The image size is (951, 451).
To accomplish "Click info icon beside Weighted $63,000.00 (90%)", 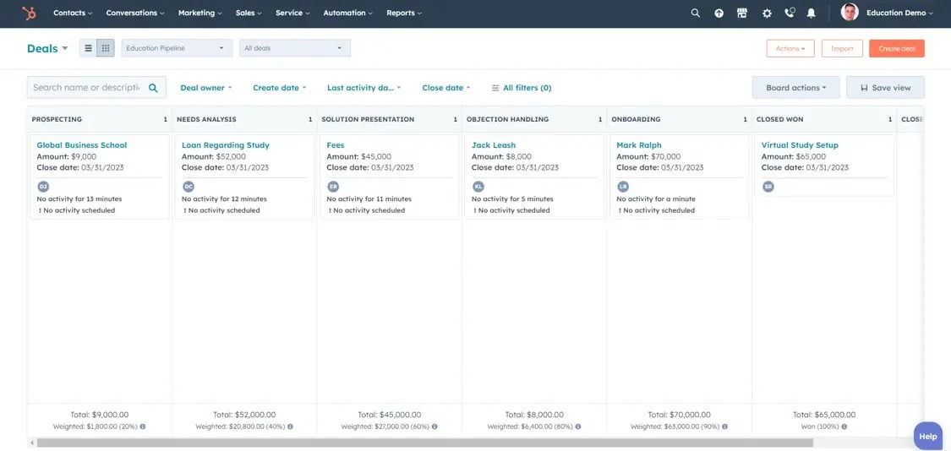I will [x=724, y=427].
